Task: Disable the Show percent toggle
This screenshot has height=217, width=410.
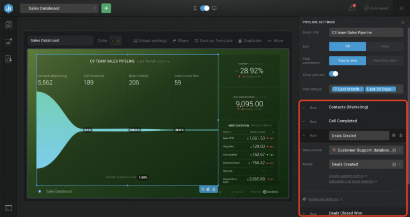Action: click(334, 74)
